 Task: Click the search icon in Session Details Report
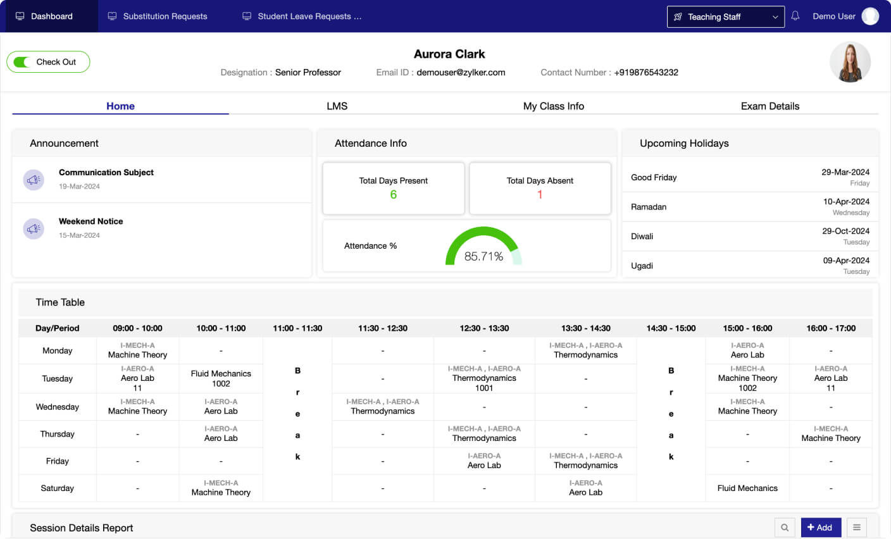(785, 528)
